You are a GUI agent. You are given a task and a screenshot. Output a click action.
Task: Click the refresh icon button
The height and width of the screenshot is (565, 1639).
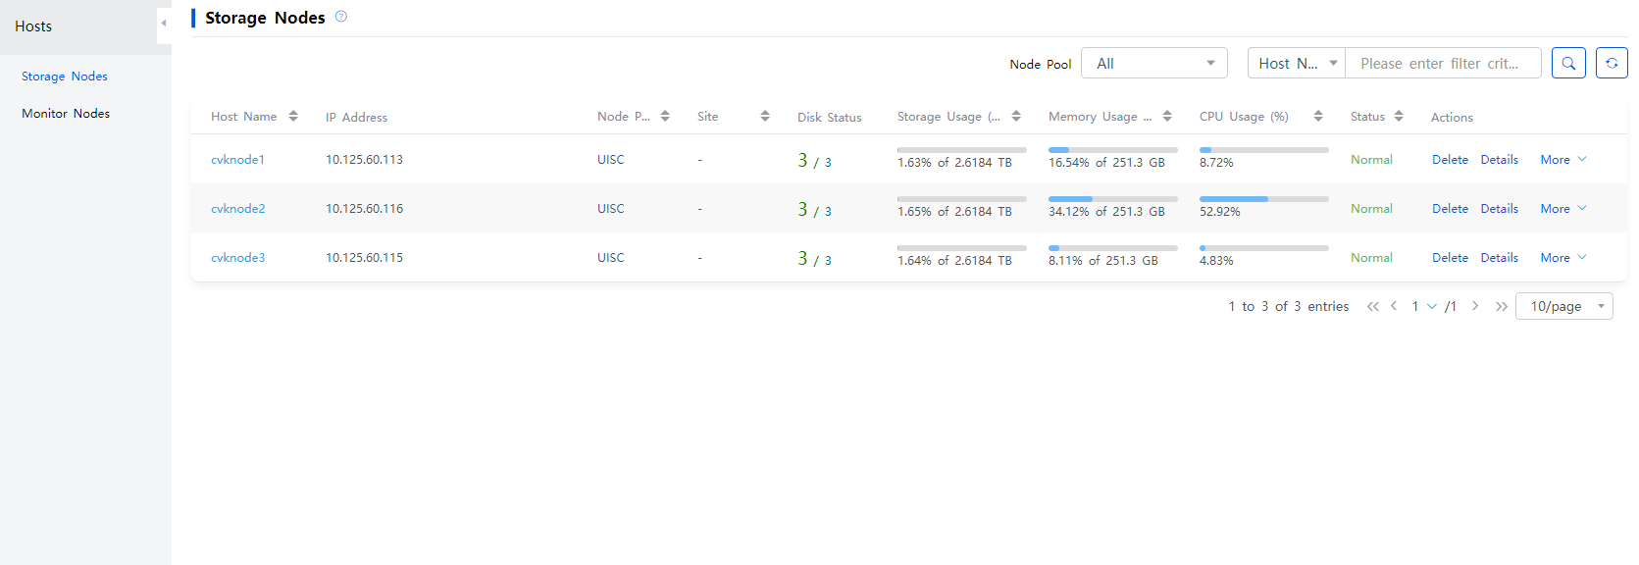1612,63
